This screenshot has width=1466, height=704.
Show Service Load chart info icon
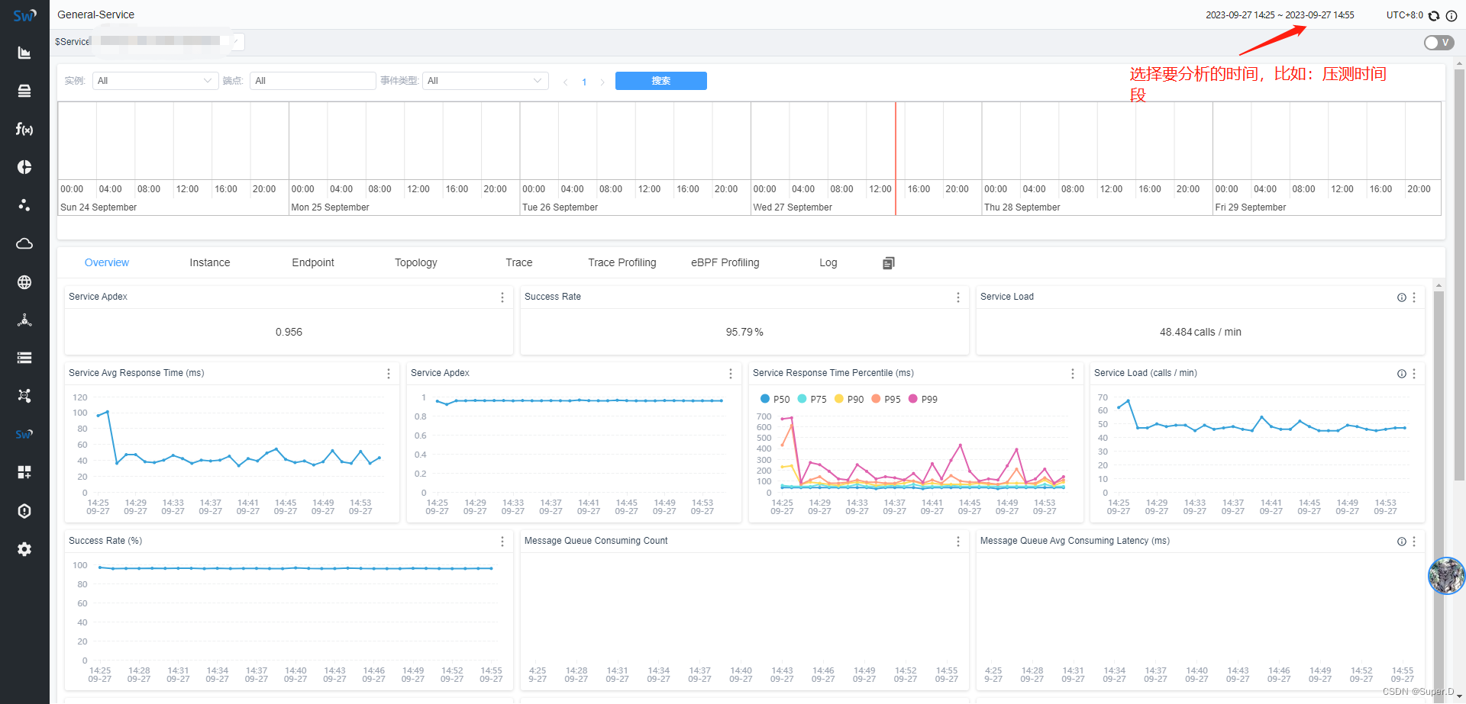(1402, 374)
